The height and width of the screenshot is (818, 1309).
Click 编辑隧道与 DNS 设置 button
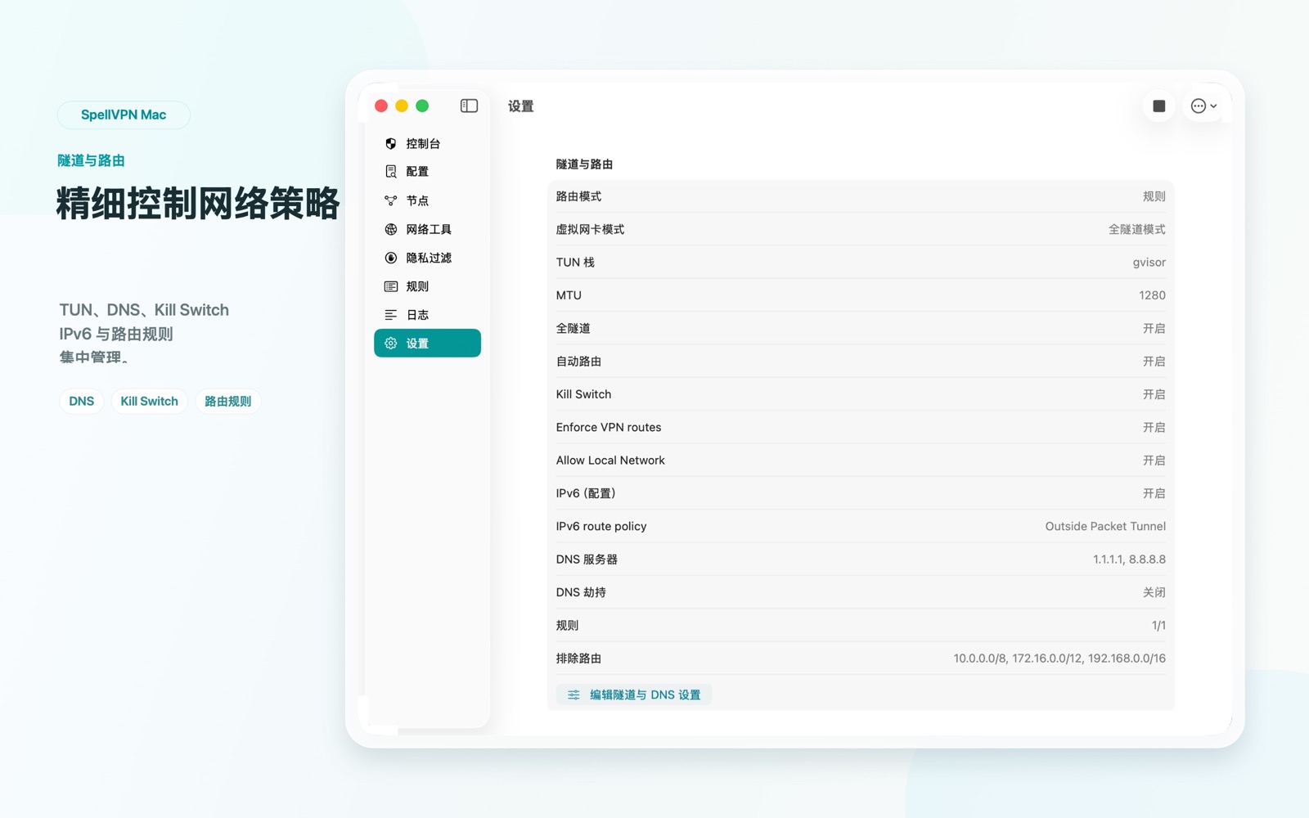tap(634, 694)
